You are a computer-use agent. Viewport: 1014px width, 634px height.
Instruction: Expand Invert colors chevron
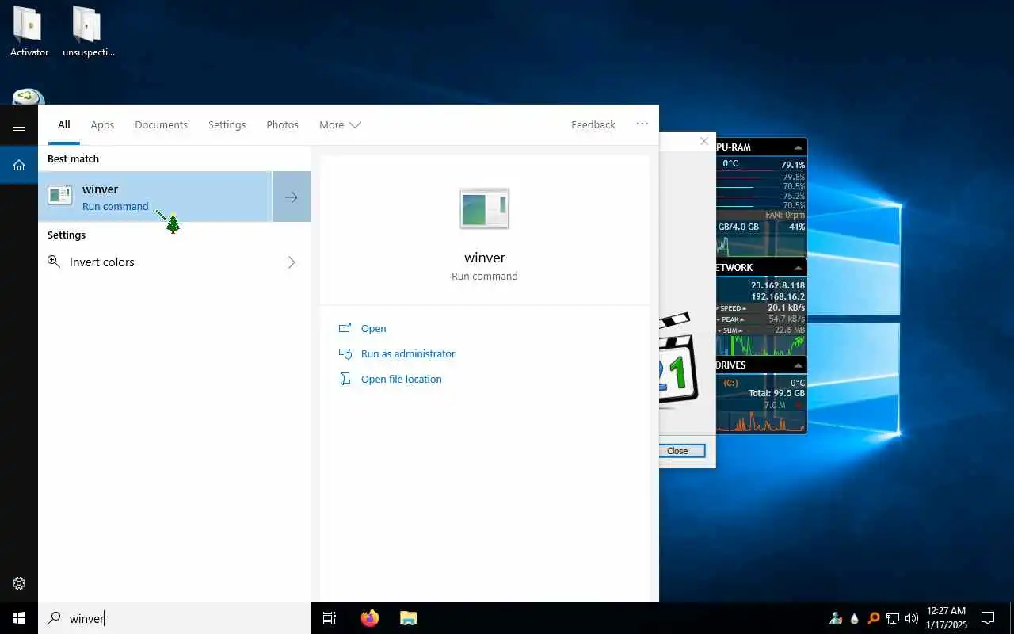click(292, 262)
